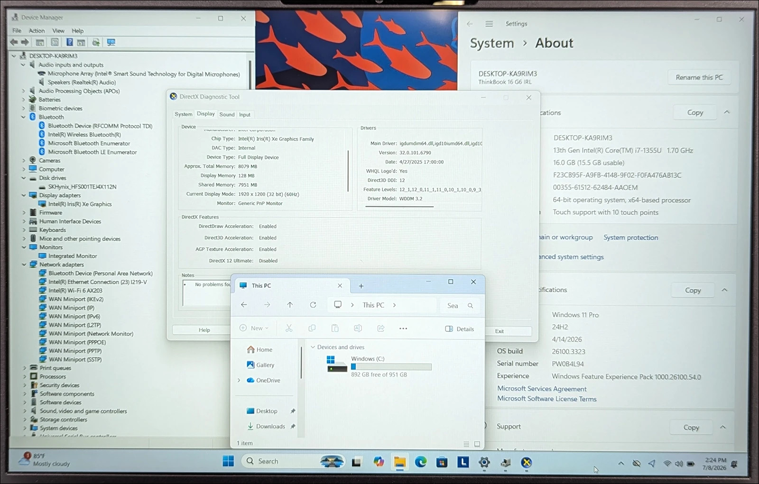Switch to Sound tab in DirectX Diagnostic Tool
This screenshot has height=484, width=759.
[227, 114]
